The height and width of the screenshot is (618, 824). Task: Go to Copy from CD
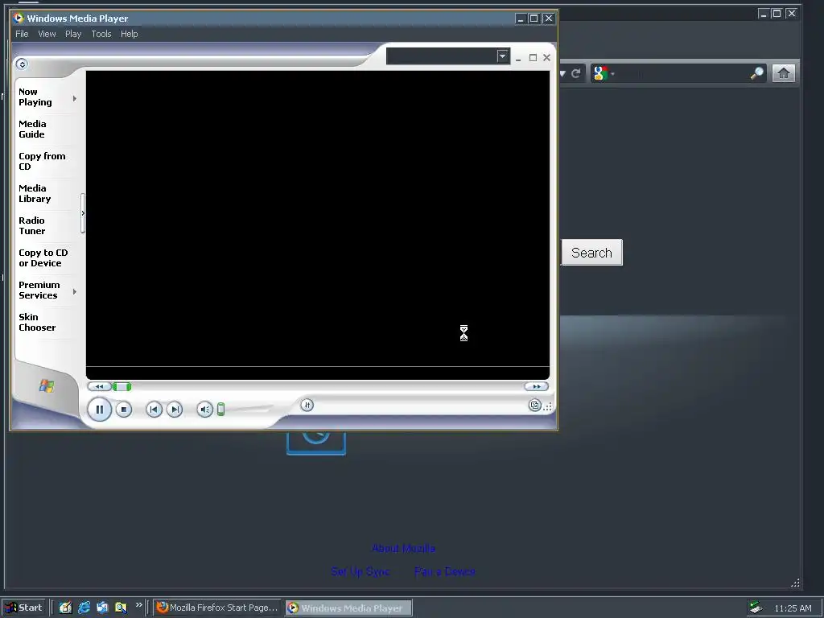(42, 161)
